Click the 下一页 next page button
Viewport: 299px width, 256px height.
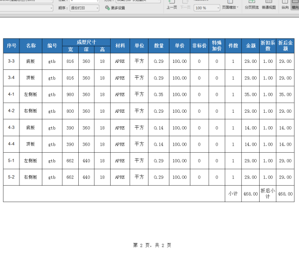185,4
